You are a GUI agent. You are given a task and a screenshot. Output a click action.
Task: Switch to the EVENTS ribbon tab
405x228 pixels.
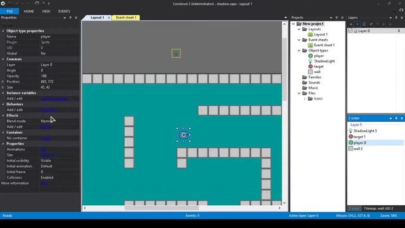click(x=64, y=11)
